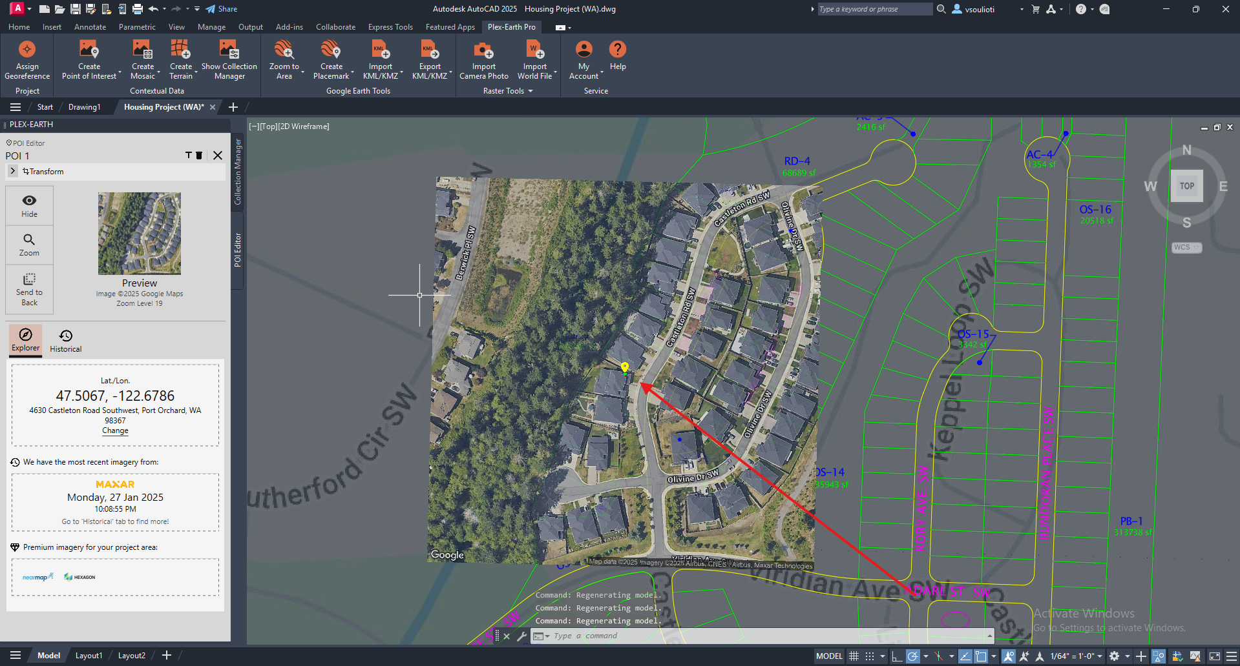Click Zoom to Area tool
This screenshot has width=1240, height=666.
[x=284, y=59]
